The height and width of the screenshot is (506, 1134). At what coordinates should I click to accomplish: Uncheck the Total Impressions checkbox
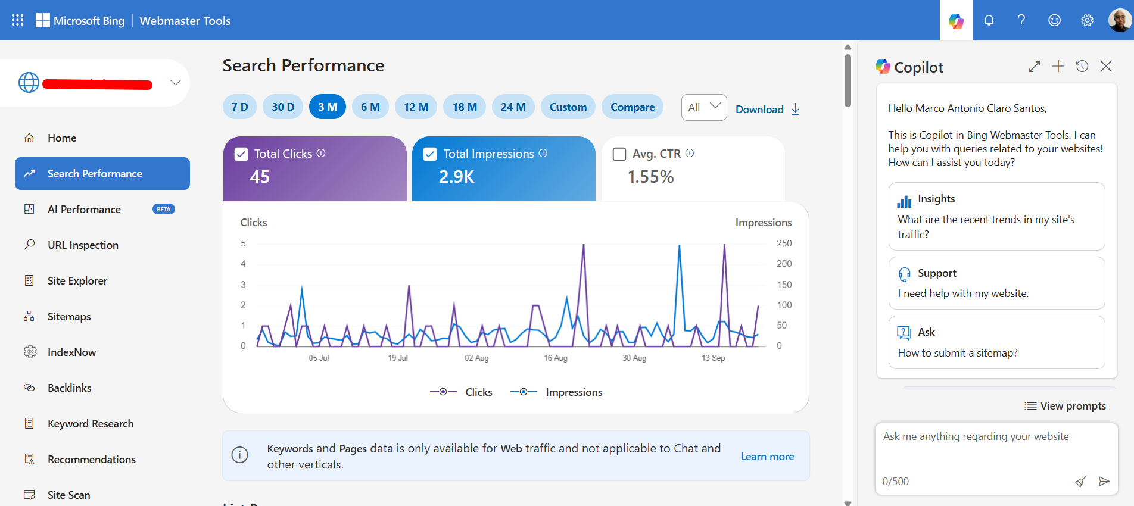pos(430,154)
